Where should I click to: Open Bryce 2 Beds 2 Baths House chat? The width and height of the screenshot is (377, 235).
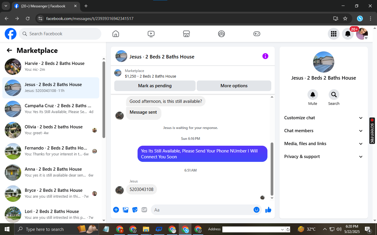click(x=51, y=194)
